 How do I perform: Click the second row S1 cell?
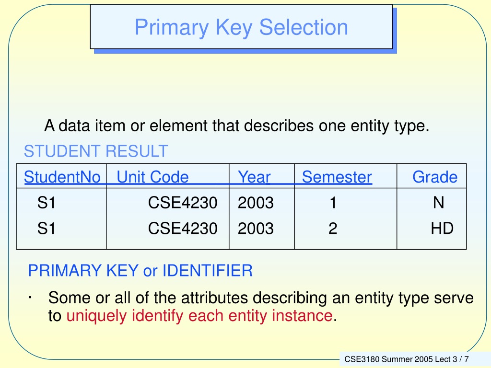tap(47, 228)
